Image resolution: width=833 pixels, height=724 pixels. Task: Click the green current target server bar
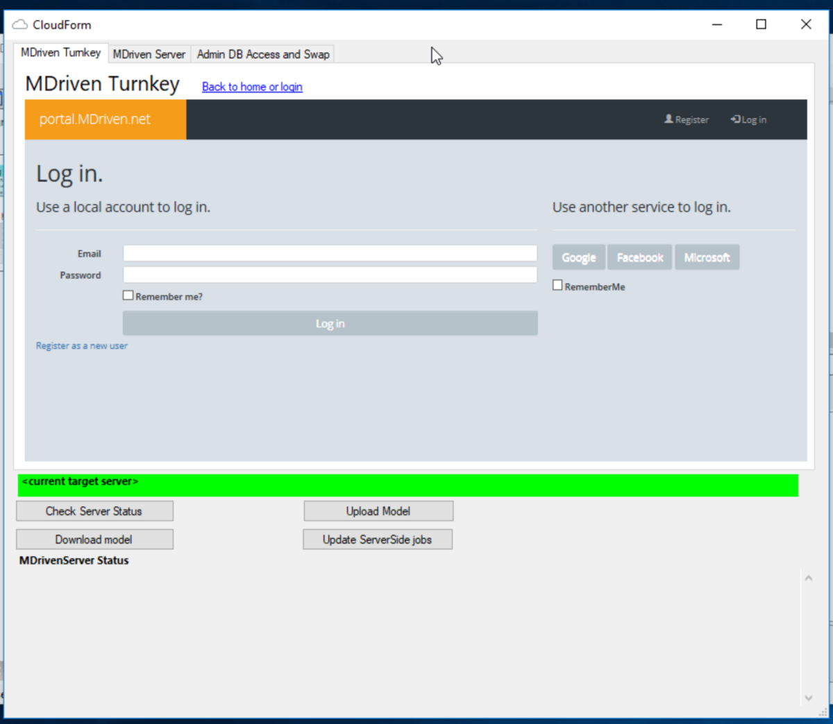click(x=408, y=485)
